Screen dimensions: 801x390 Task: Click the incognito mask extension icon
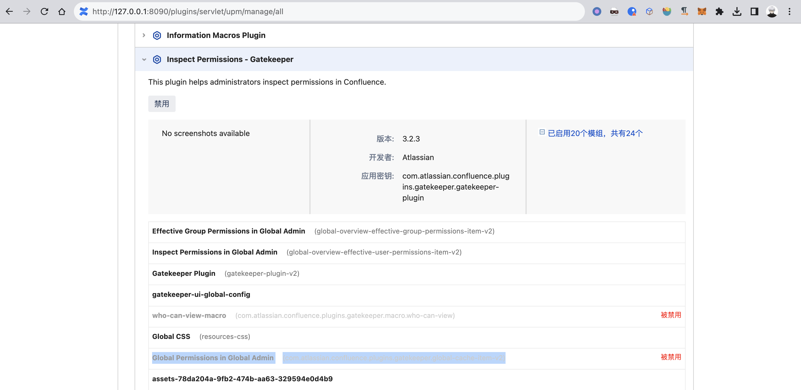614,12
